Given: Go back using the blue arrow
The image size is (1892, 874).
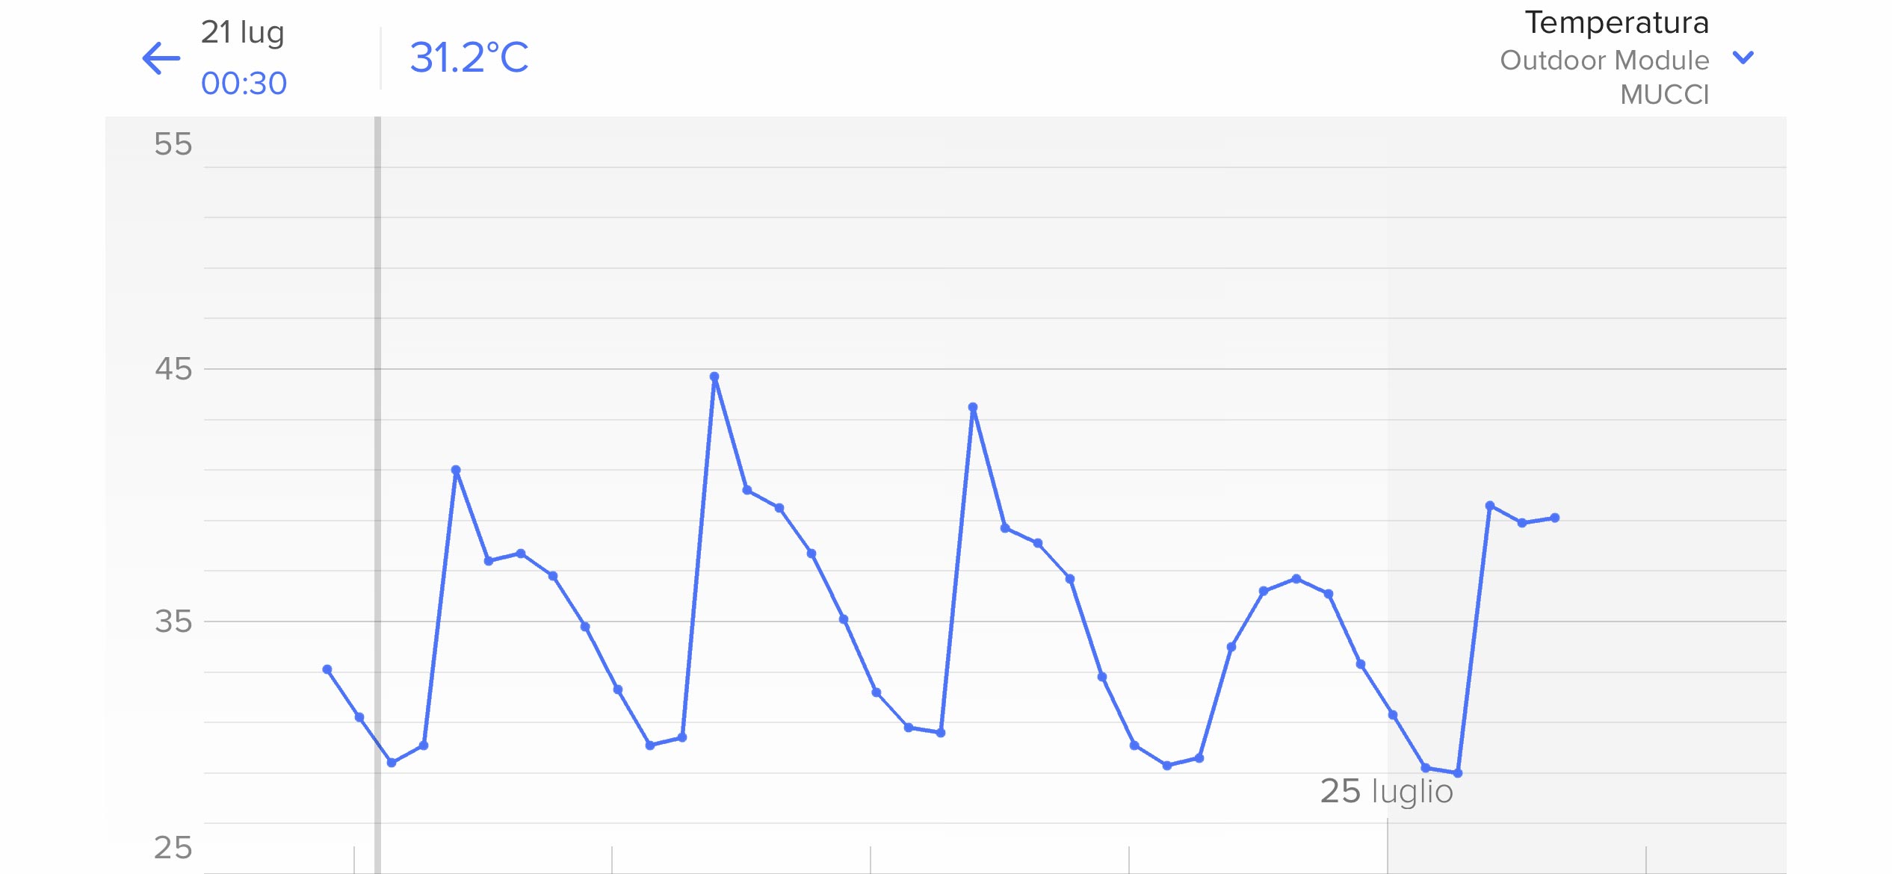Looking at the screenshot, I should (161, 58).
